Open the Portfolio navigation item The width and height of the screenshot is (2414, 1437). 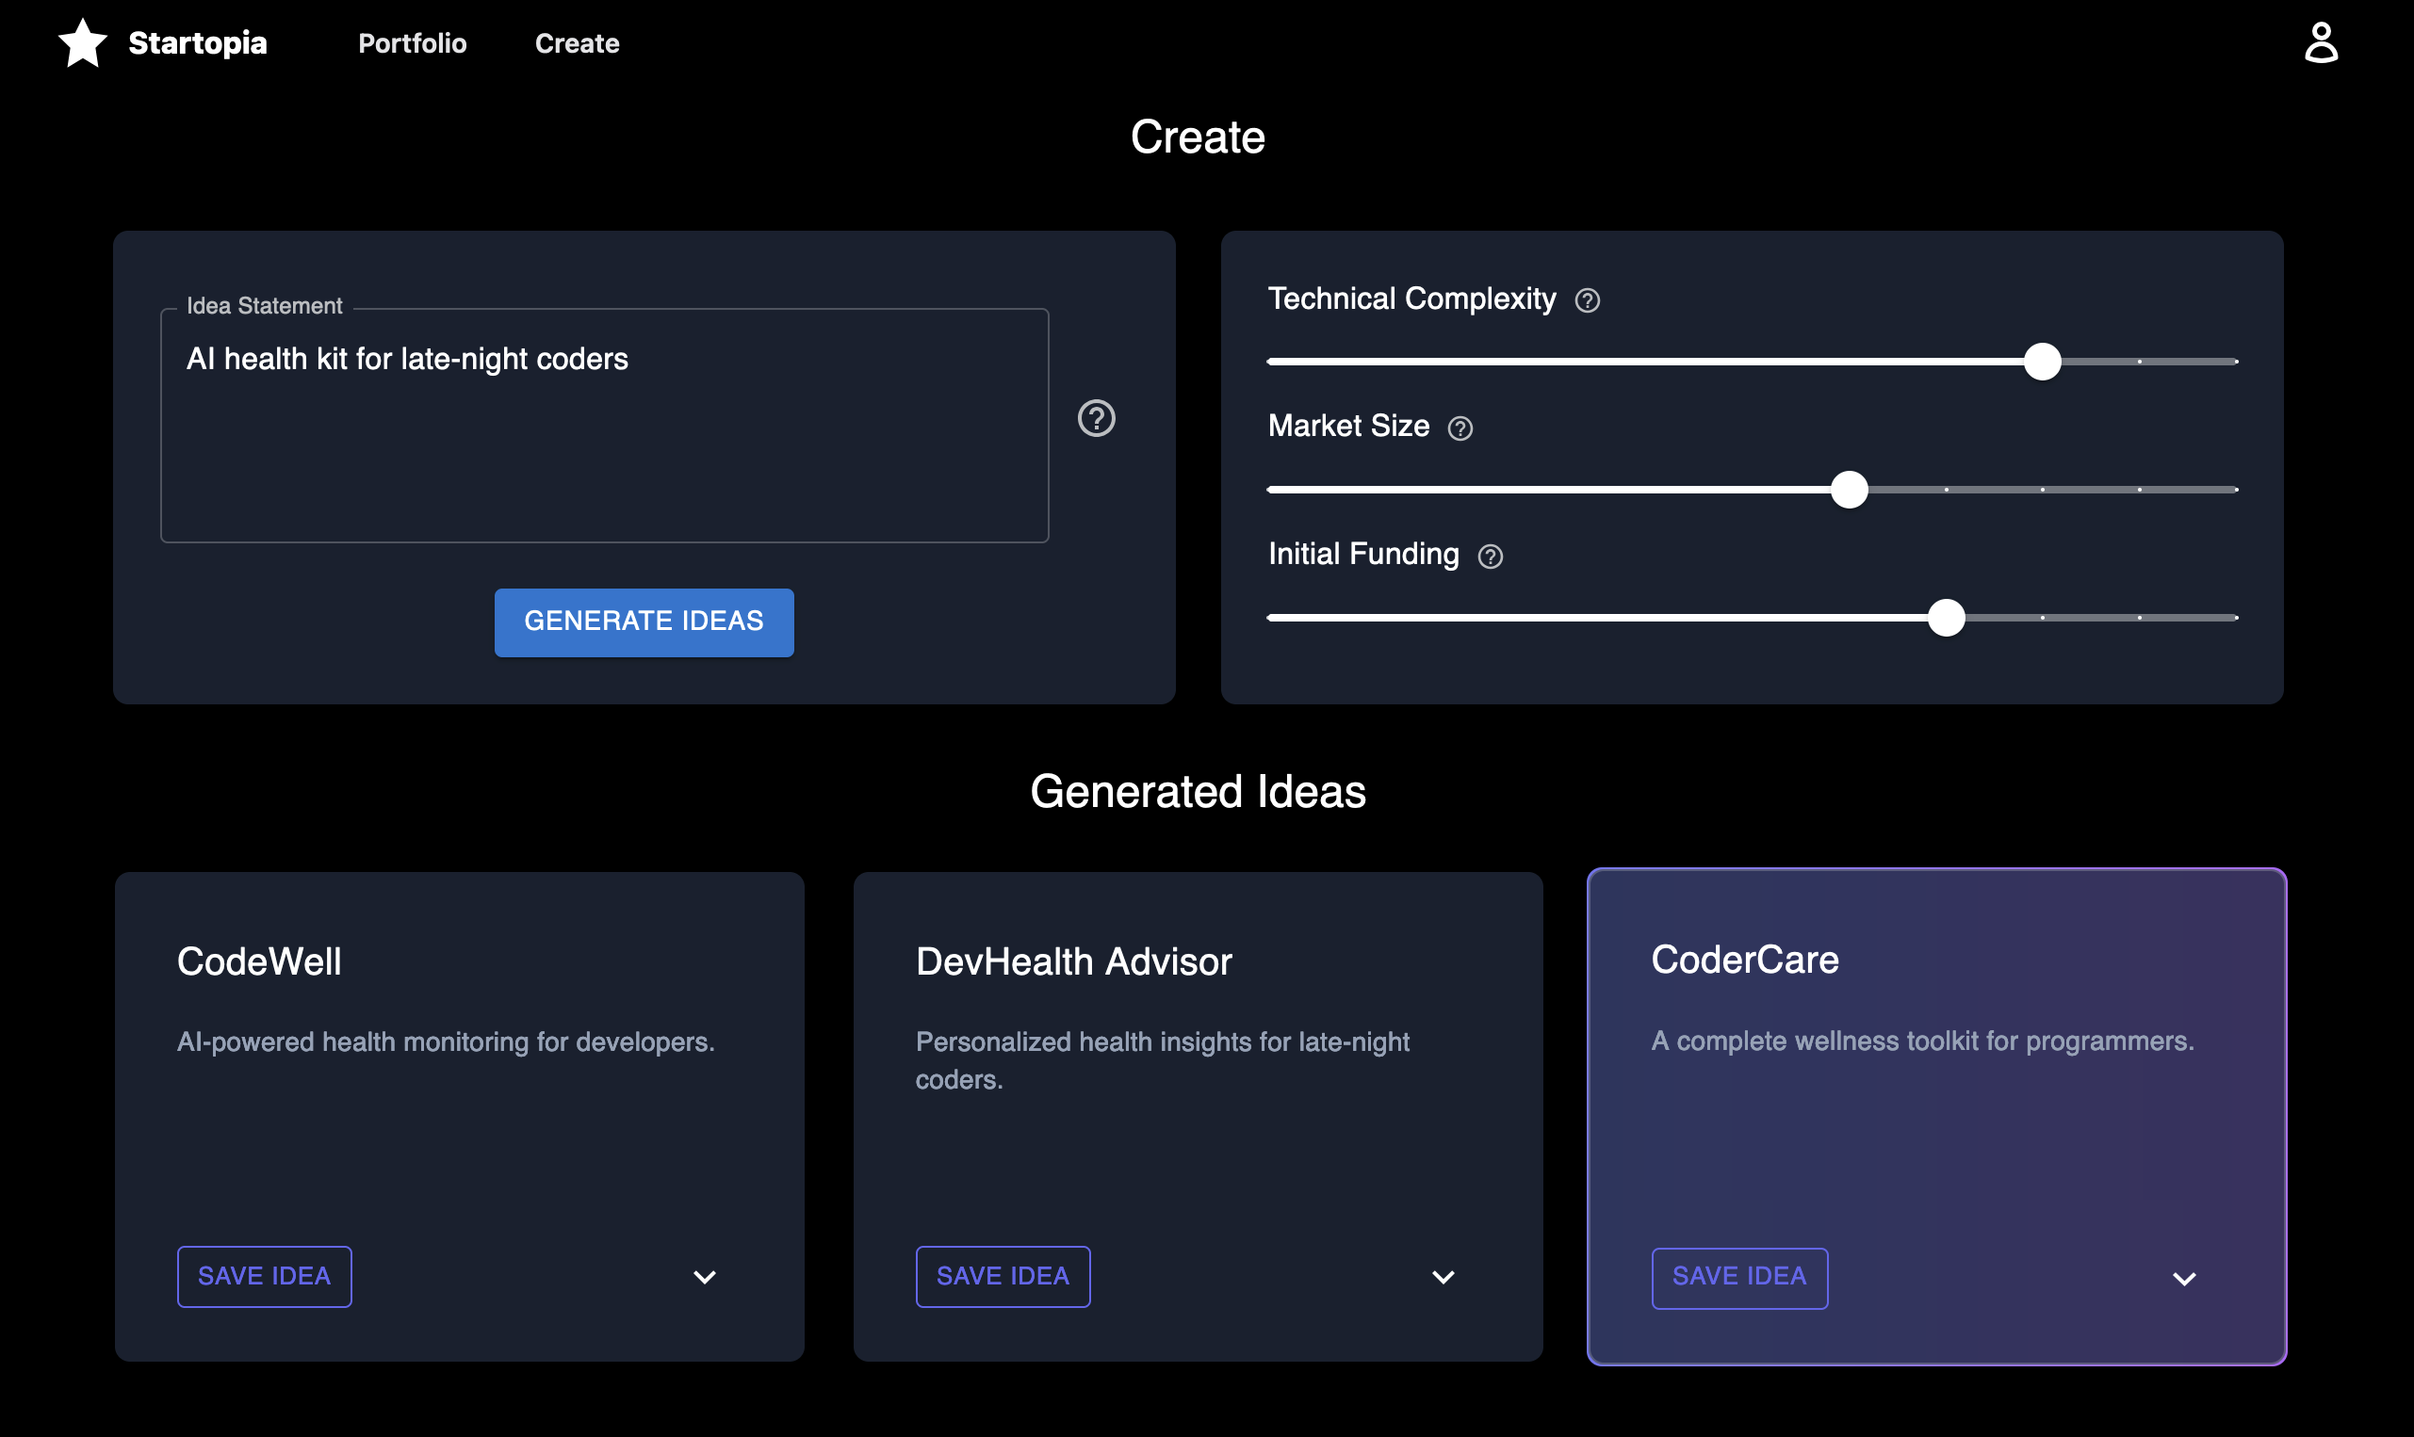coord(412,43)
